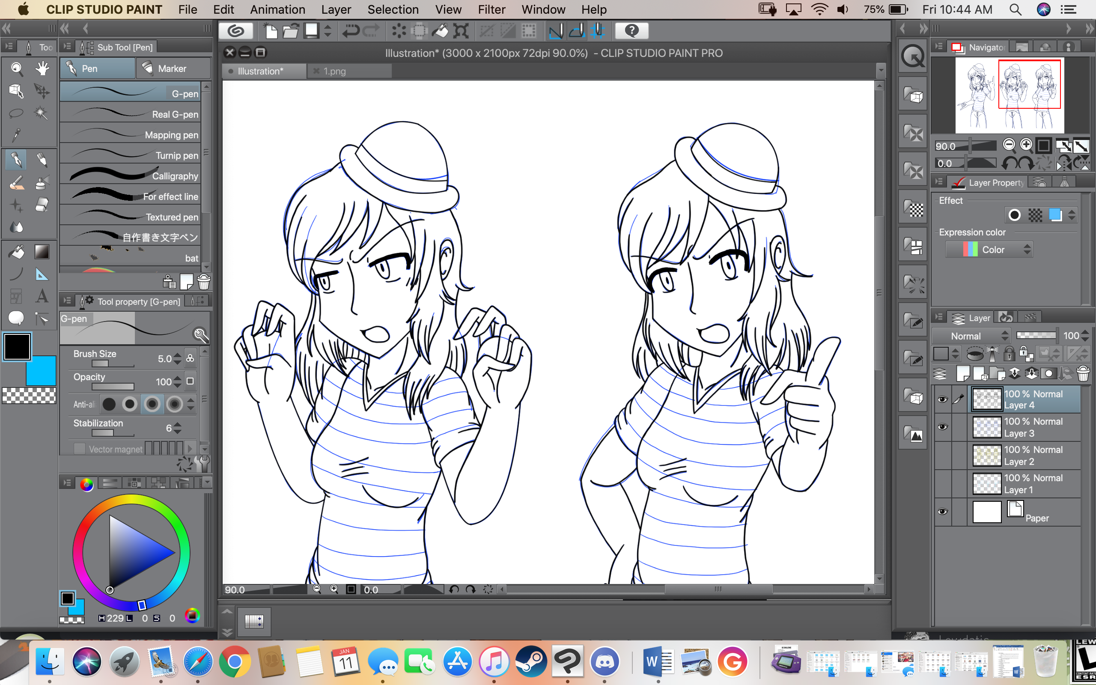Open the Filter menu
The height and width of the screenshot is (685, 1096).
coord(491,9)
